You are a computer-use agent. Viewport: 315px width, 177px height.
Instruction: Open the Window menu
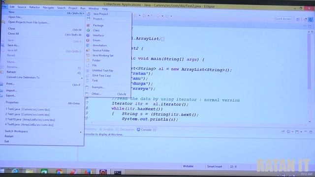pyautogui.click(x=94, y=8)
